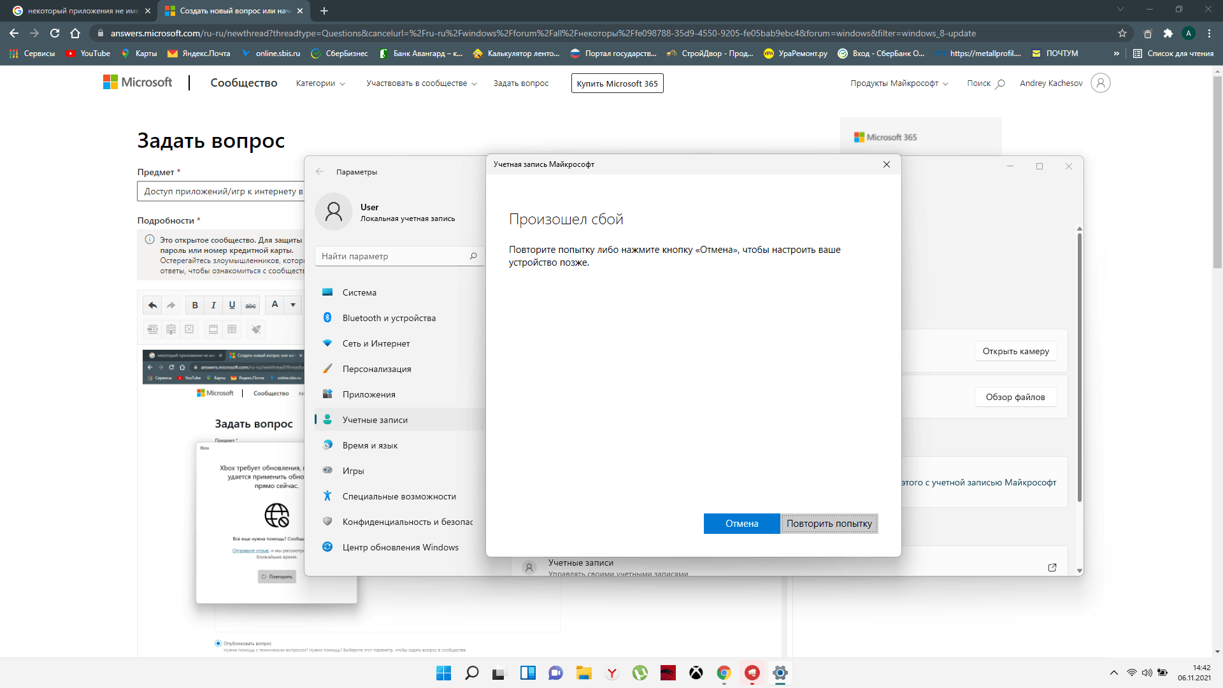Open the Andrey Kachesov account avatar
Screen dimensions: 1223x688
click(1100, 83)
